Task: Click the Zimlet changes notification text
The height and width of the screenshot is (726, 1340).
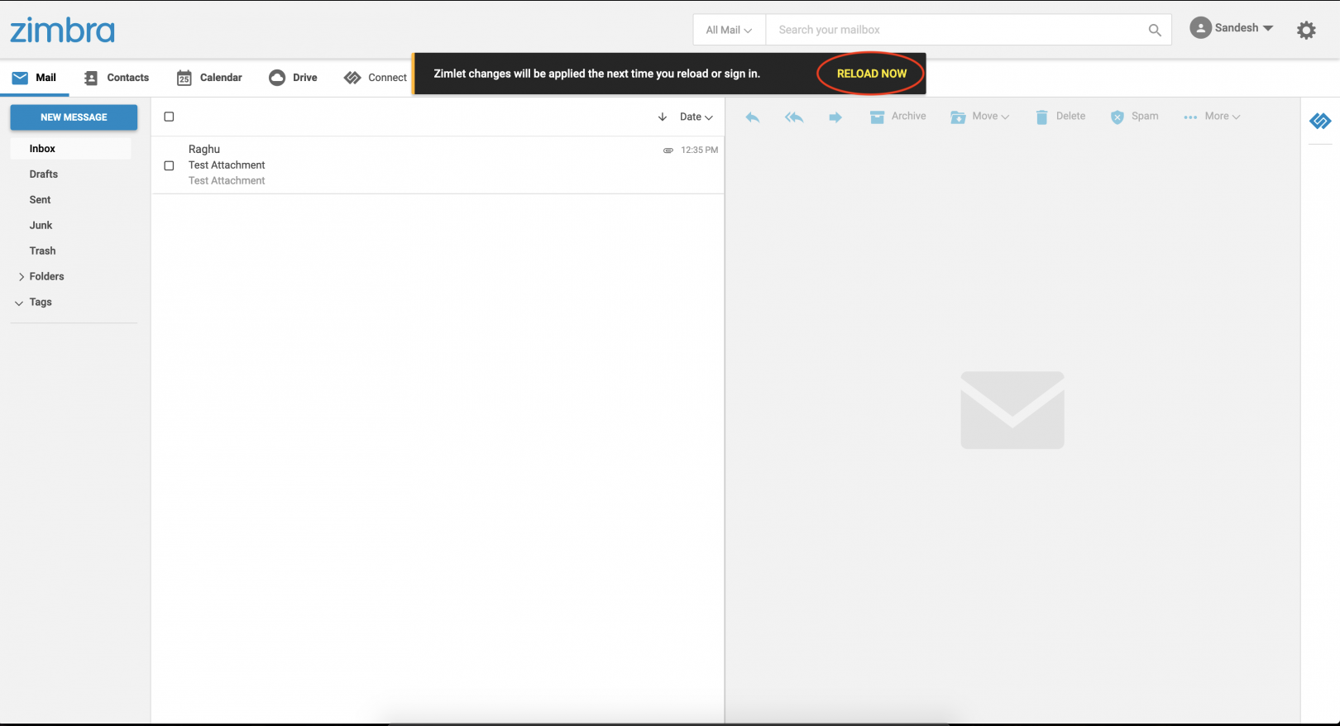Action: [x=597, y=74]
